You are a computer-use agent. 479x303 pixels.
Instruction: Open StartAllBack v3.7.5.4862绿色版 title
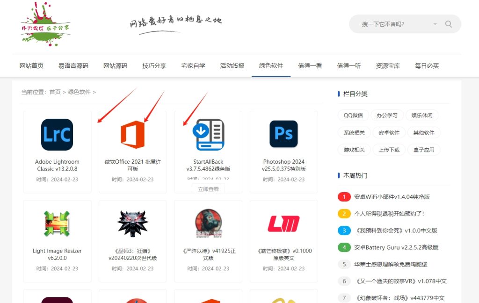208,165
